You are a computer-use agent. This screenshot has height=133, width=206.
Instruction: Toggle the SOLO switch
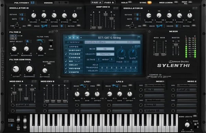[x=130, y=2]
